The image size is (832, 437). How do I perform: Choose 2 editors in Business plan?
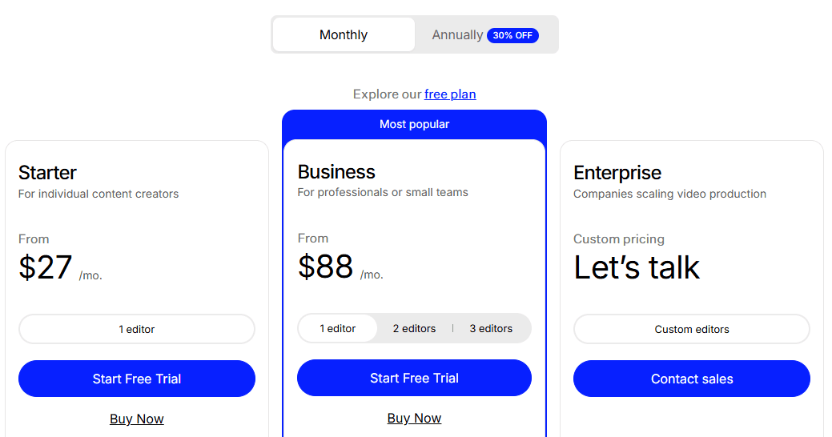(x=414, y=328)
